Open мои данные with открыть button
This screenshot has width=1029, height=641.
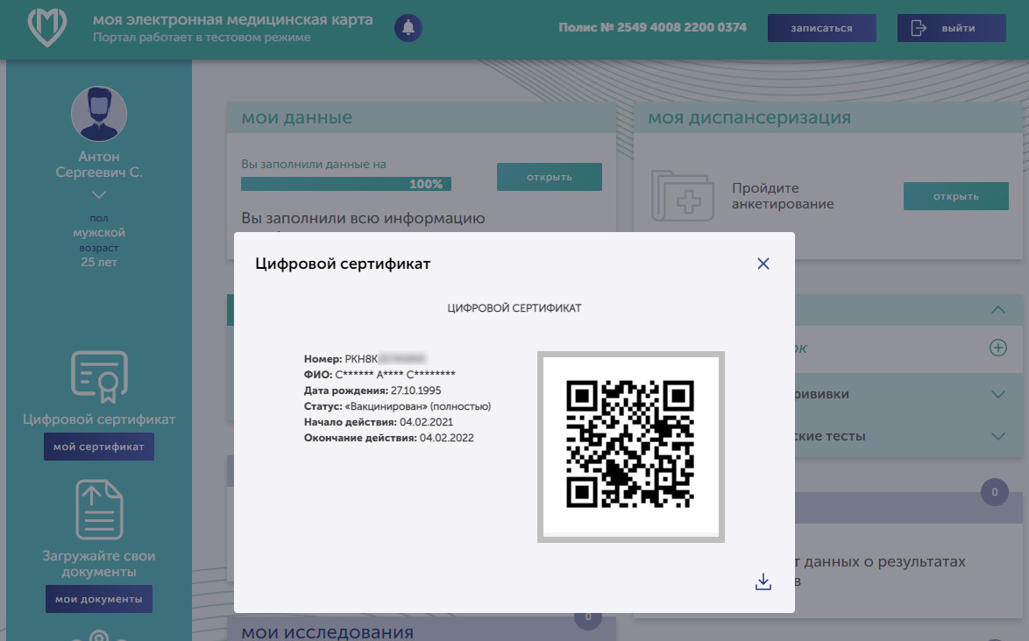550,177
